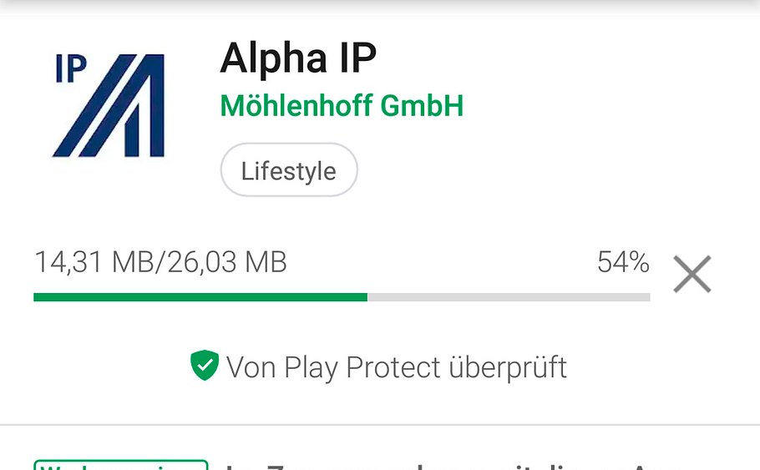Tap the 'Alpha IP' app title
Viewport: 760px width, 470px height.
pos(298,58)
